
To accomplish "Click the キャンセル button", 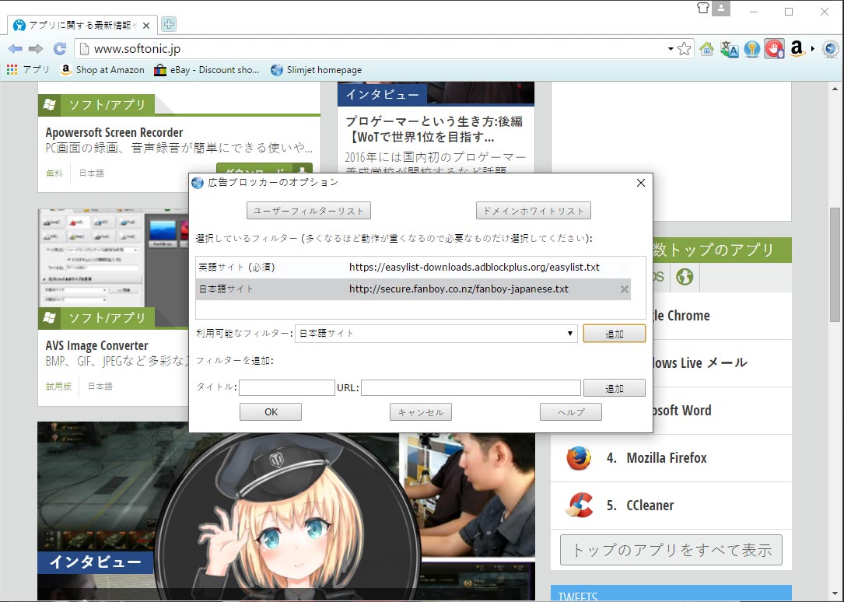I will (421, 412).
